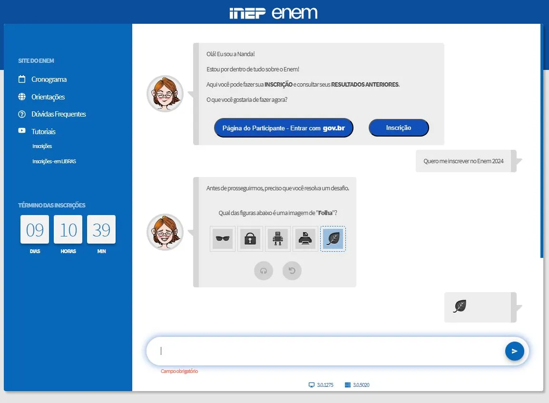The width and height of the screenshot is (549, 403).
Task: Click the monitor version icon
Action: point(312,385)
